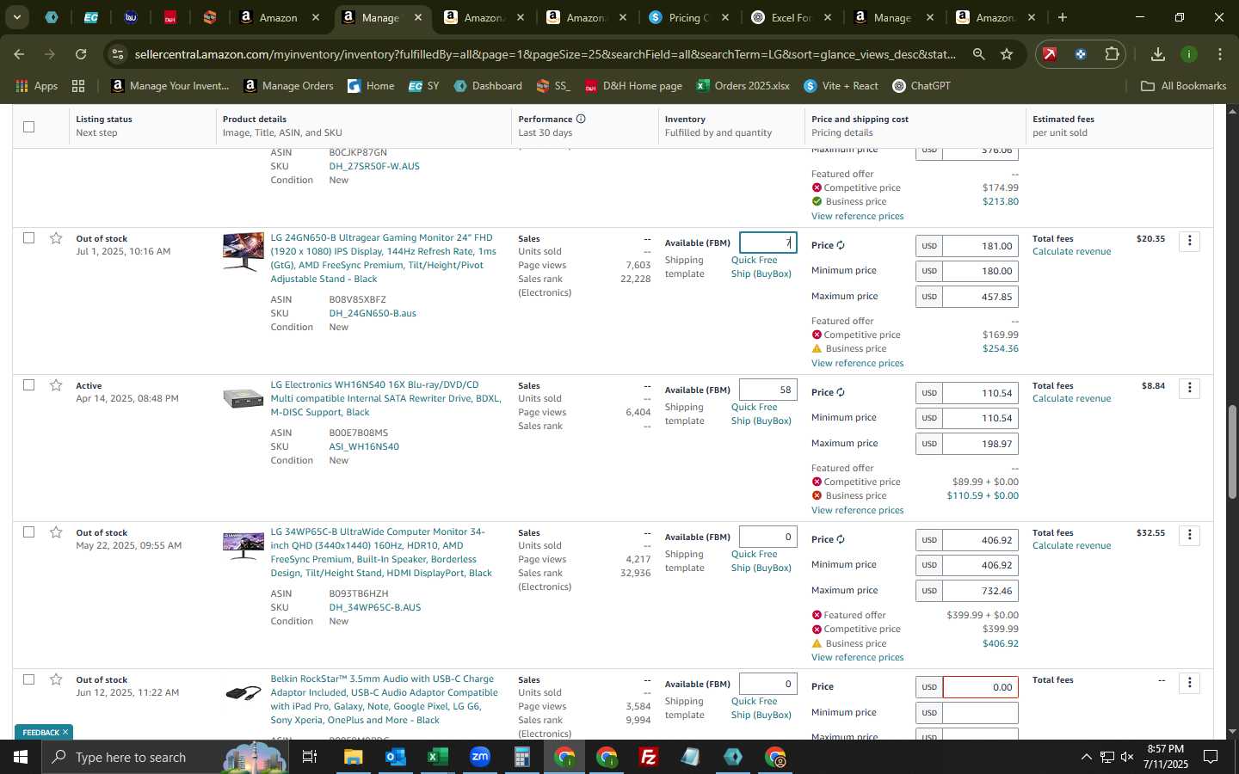Open SKU link ASI_WH16NS40

tap(364, 446)
